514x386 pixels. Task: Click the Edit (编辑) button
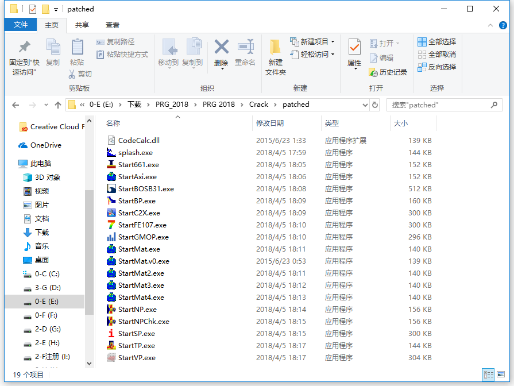tap(381, 58)
